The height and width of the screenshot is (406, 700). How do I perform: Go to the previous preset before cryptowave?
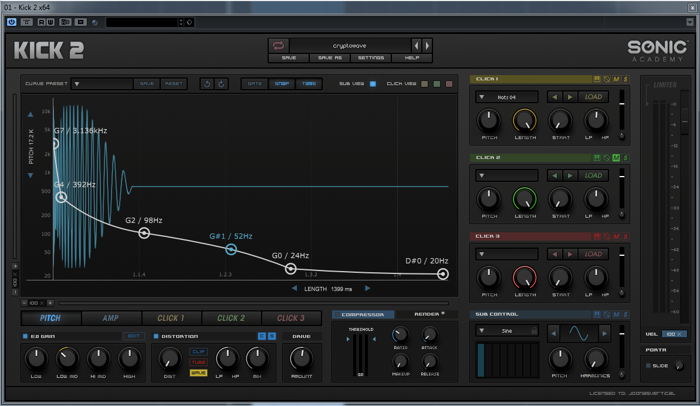[417, 46]
